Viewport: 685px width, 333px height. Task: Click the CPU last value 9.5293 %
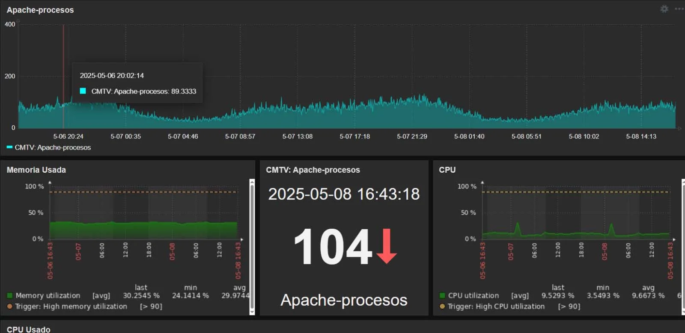pos(558,295)
